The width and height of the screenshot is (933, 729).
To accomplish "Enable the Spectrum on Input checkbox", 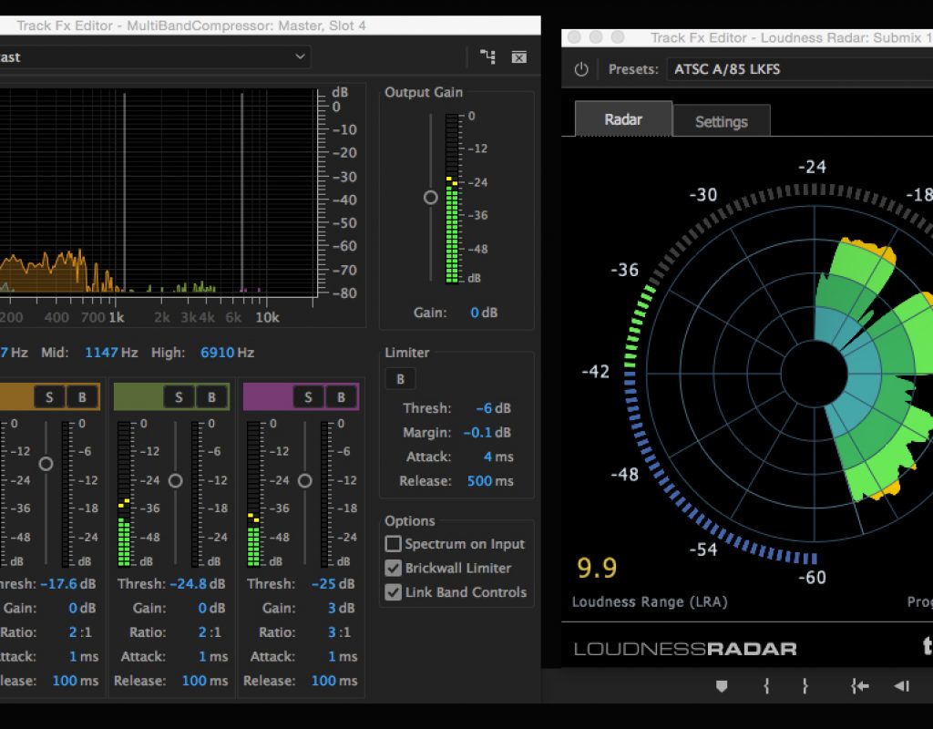I will pos(393,544).
